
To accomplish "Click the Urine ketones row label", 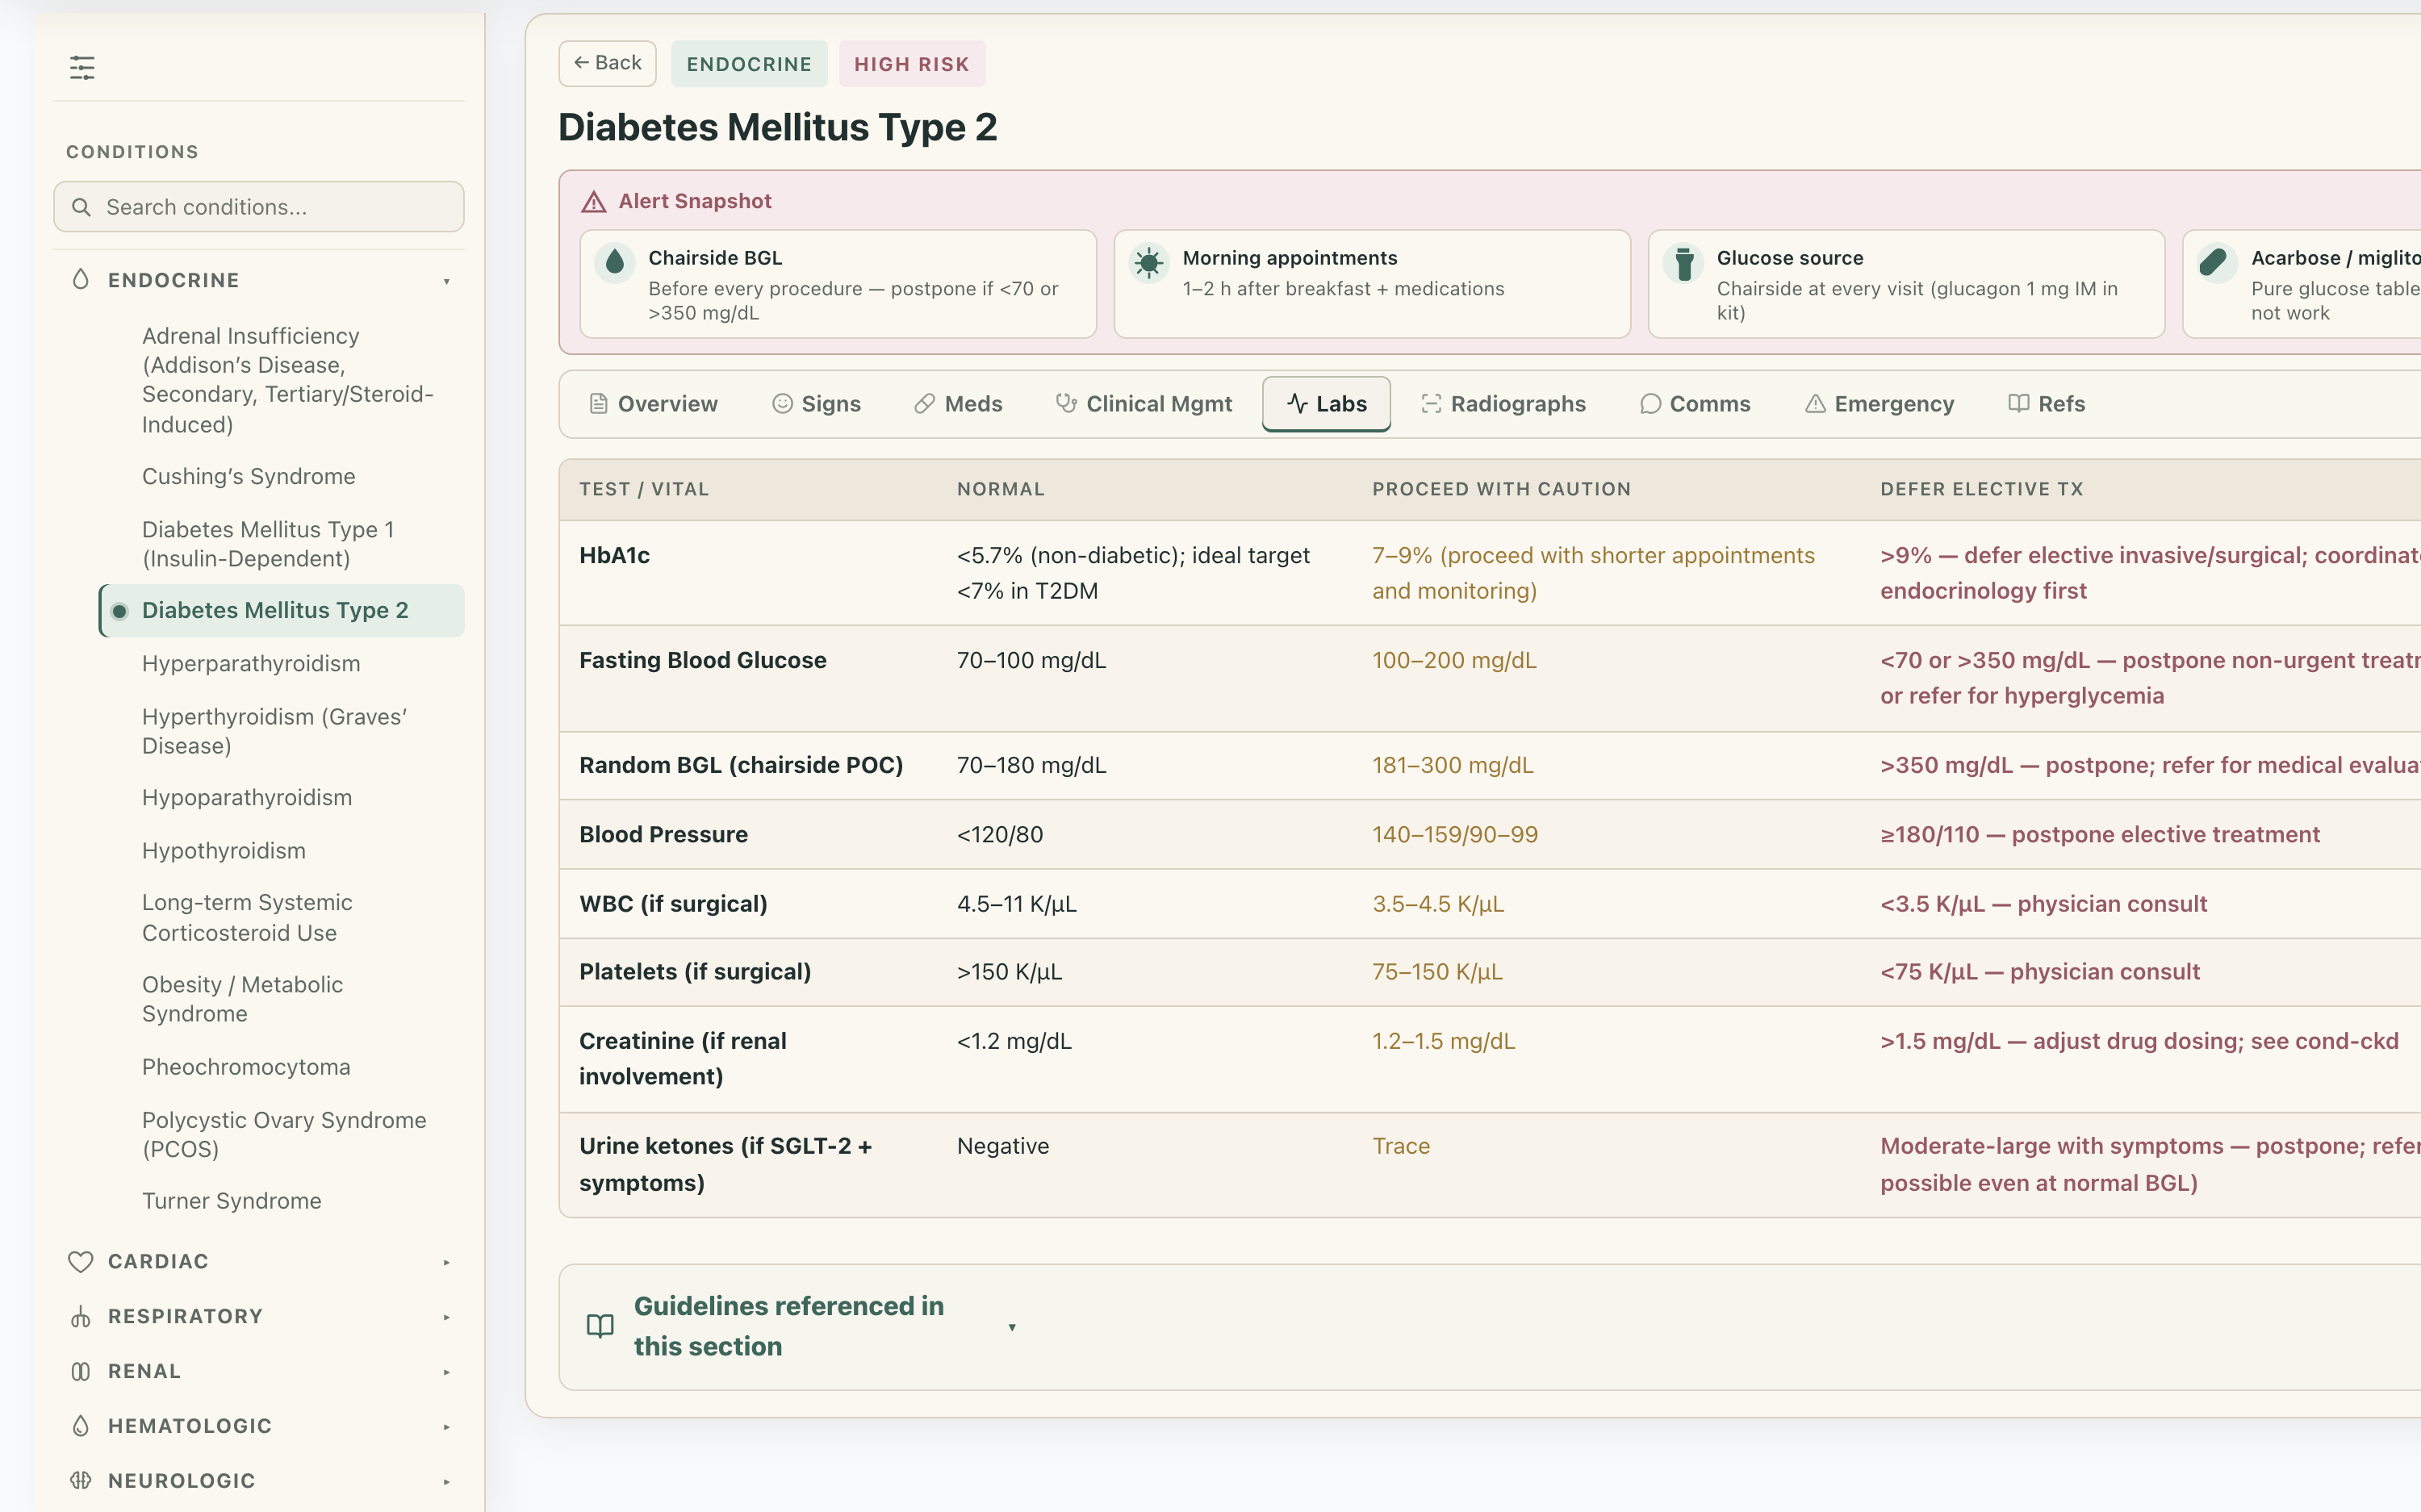I will pyautogui.click(x=726, y=1165).
